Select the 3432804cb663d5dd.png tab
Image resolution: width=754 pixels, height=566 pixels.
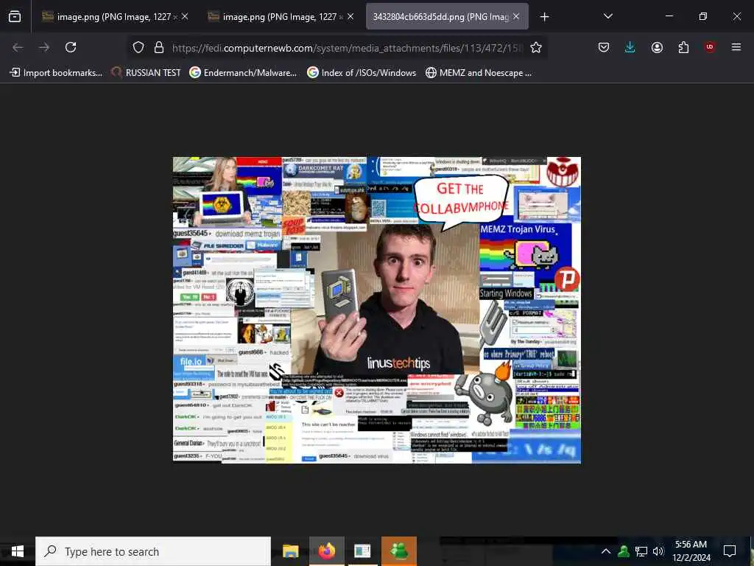coord(447,17)
